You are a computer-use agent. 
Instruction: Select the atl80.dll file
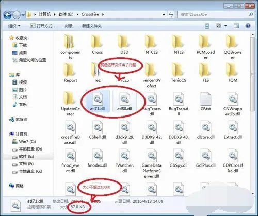pyautogui.click(x=124, y=101)
